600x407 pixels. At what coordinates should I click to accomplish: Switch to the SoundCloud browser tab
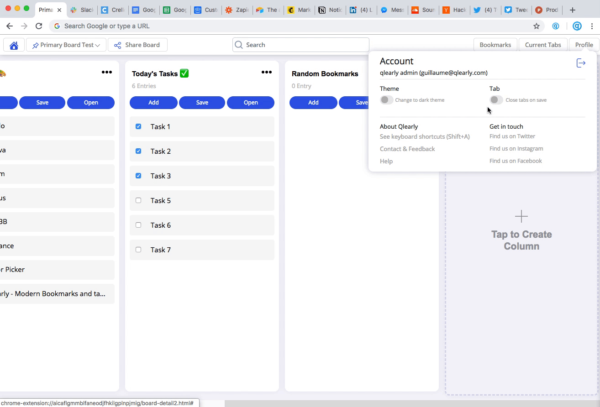pyautogui.click(x=423, y=10)
